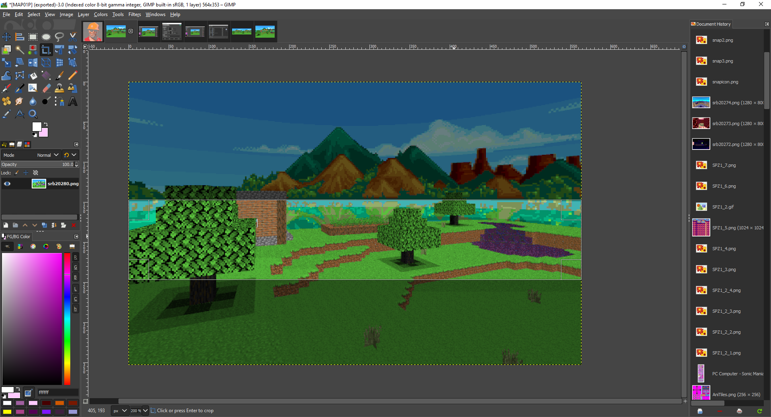Select the Cage Transform tool

point(20,75)
